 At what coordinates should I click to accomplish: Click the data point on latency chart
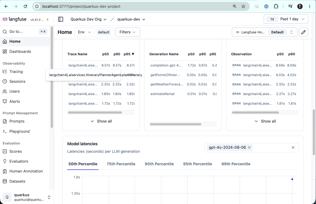[x=292, y=179]
